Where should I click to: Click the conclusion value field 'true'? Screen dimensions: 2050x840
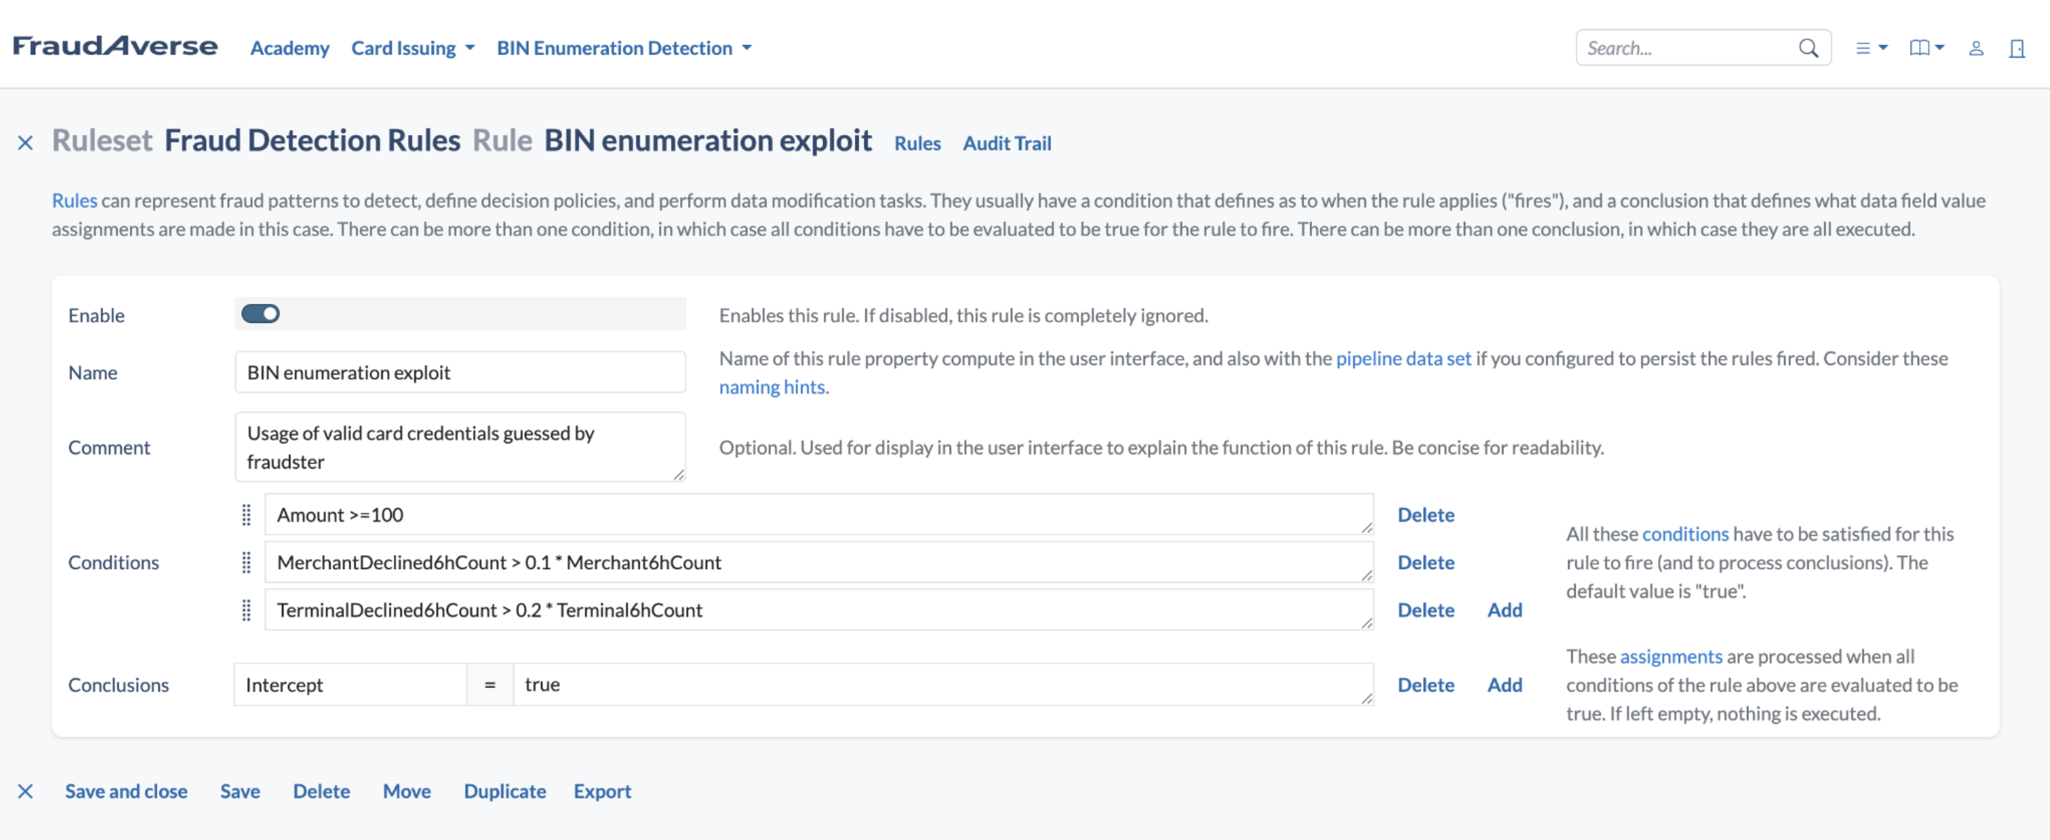tap(944, 684)
